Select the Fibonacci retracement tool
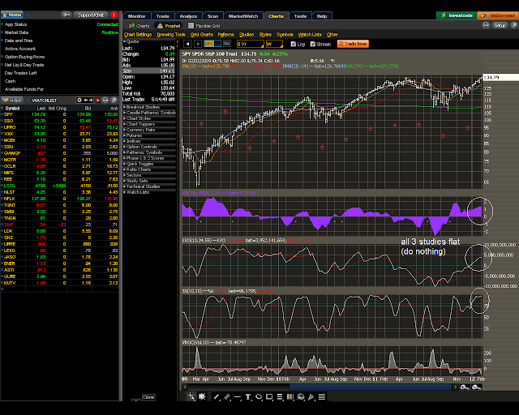Viewport: 519px width, 415px height. pyautogui.click(x=280, y=397)
